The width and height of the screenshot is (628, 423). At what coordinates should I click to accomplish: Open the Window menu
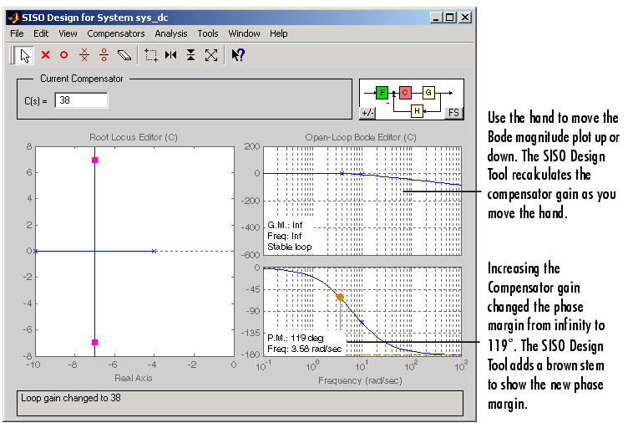pos(245,33)
